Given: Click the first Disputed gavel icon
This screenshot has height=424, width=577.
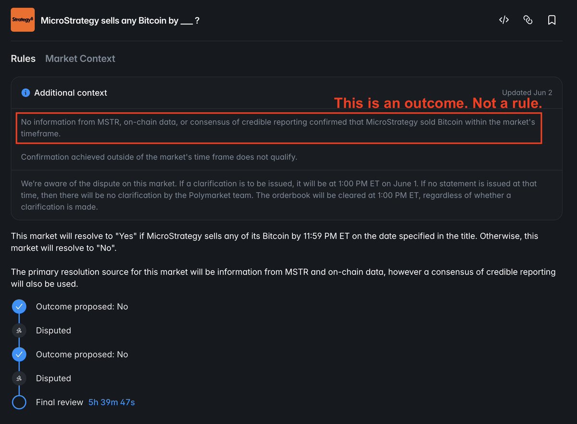Looking at the screenshot, I should pyautogui.click(x=19, y=330).
